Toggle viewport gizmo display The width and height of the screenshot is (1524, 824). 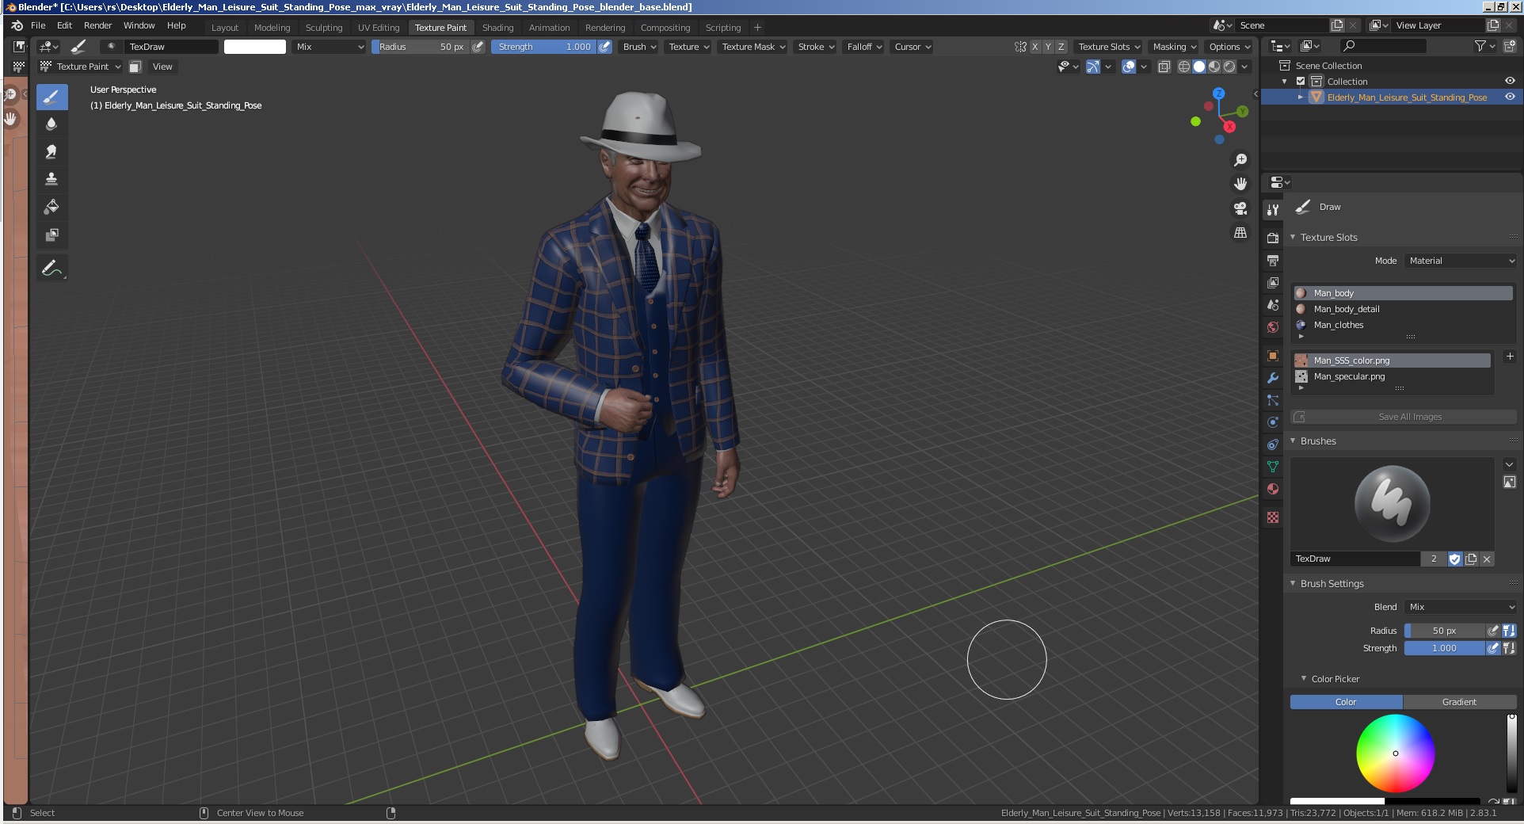[1093, 67]
